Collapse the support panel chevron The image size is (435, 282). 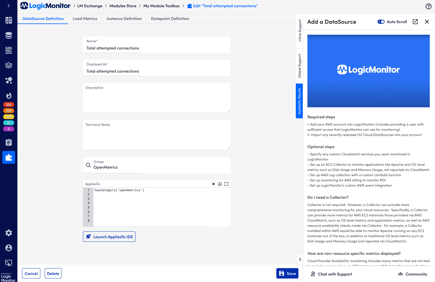pos(300,259)
